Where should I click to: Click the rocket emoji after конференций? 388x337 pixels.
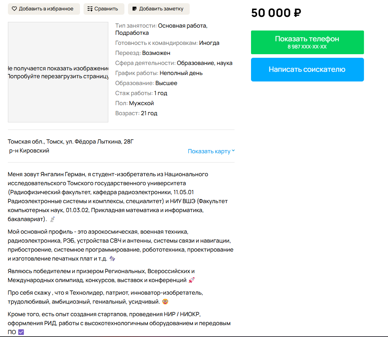[x=191, y=280]
